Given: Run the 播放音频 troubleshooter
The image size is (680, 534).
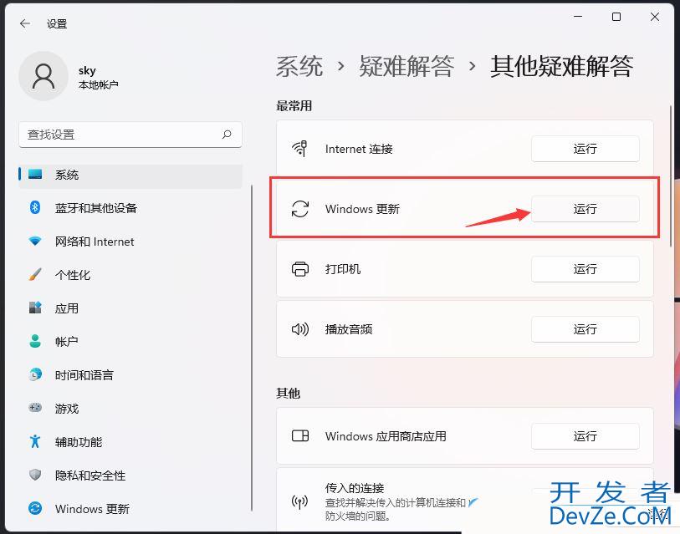Looking at the screenshot, I should point(585,329).
